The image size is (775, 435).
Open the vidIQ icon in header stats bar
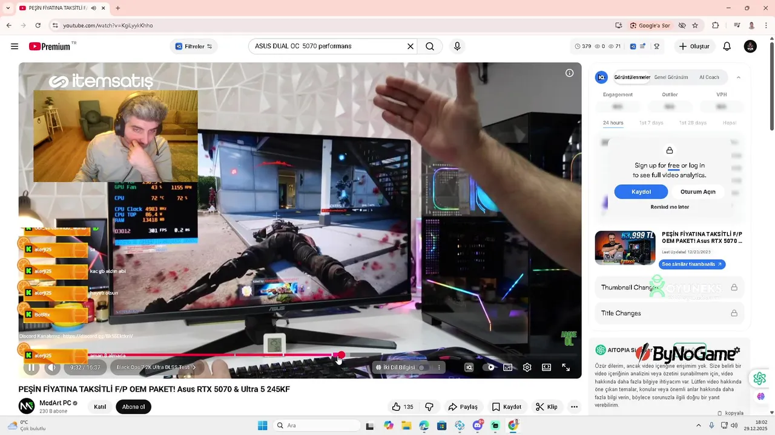pyautogui.click(x=633, y=47)
